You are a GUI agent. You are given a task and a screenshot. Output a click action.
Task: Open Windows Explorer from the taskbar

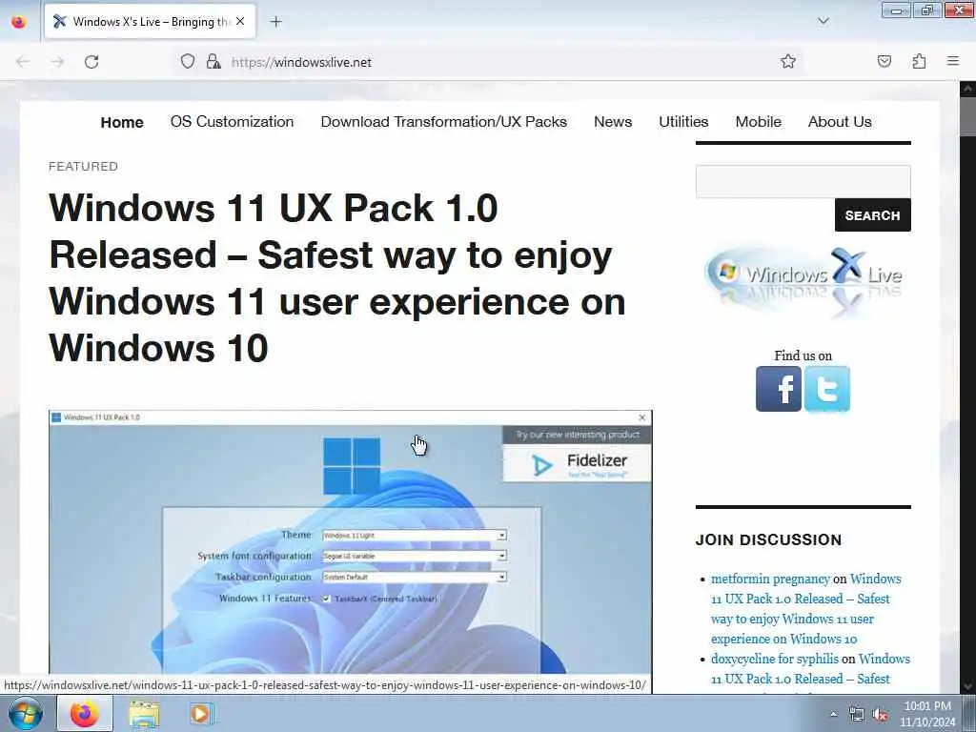[144, 714]
